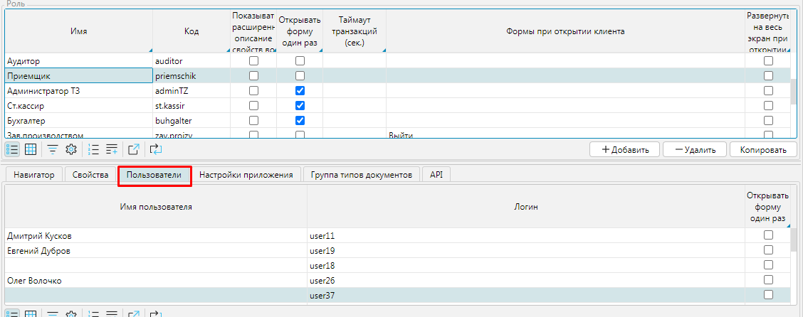The width and height of the screenshot is (803, 317).
Task: Enable extended description checkbox for Аудитор
Action: 253,61
